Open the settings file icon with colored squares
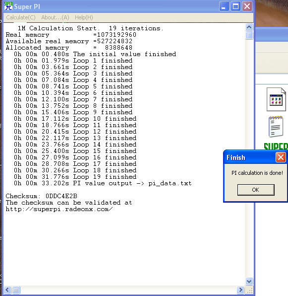The width and height of the screenshot is (288, 296). [x=276, y=99]
